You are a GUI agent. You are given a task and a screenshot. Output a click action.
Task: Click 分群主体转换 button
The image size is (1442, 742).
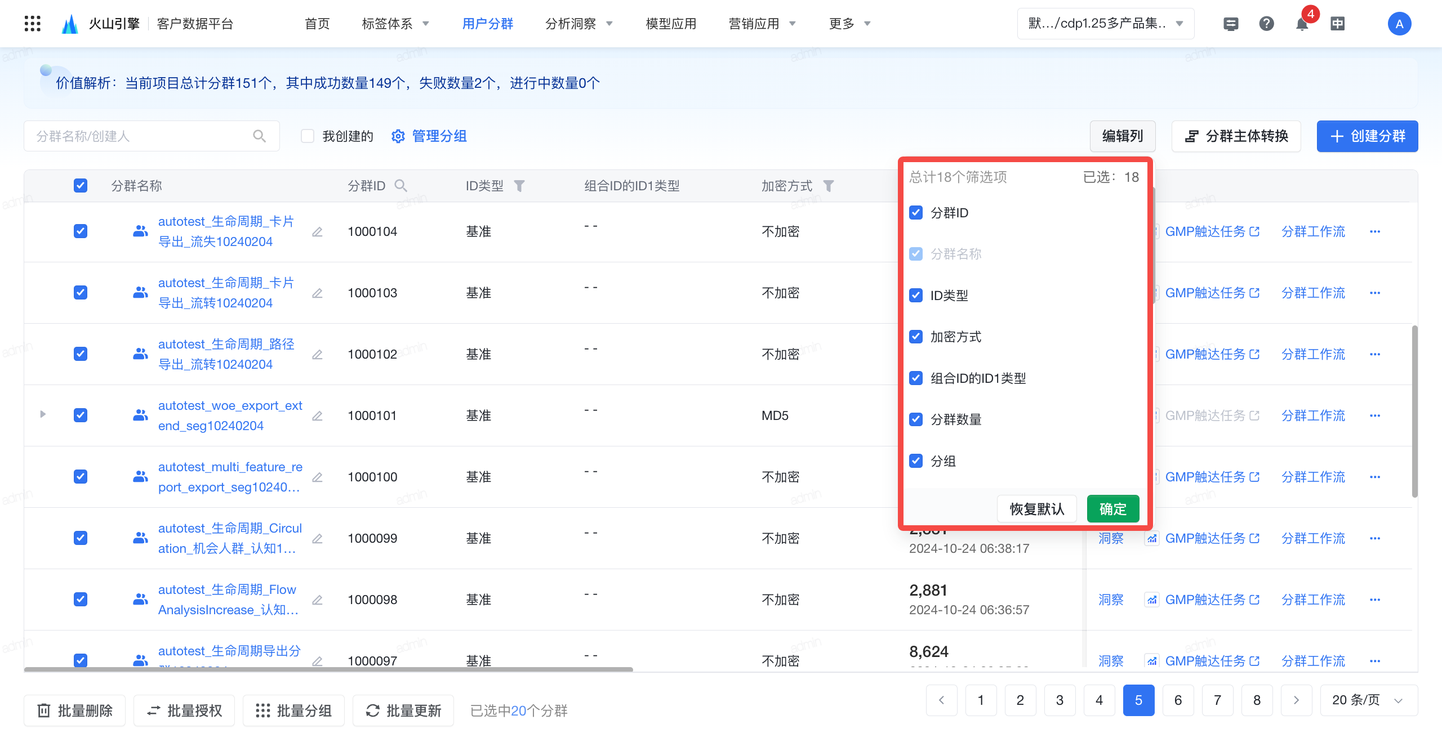pyautogui.click(x=1236, y=136)
